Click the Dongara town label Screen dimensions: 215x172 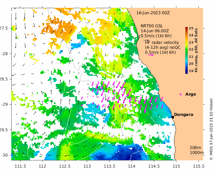(184, 114)
